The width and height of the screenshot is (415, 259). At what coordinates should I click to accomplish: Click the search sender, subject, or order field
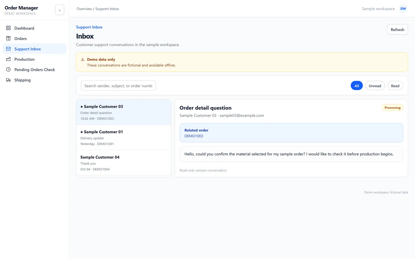(x=118, y=86)
